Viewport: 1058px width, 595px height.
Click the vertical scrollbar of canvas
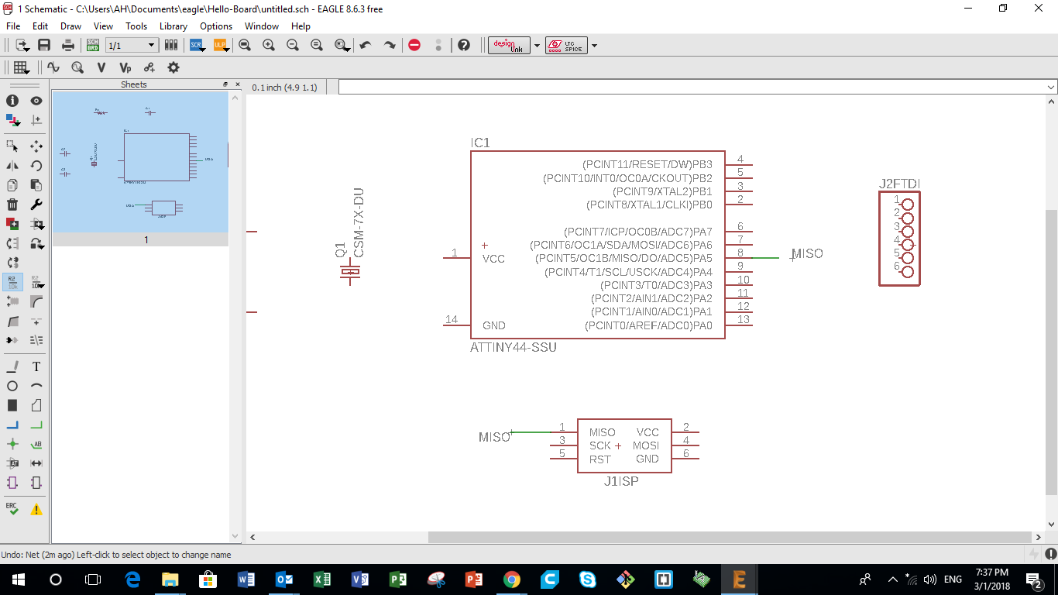1051,353
